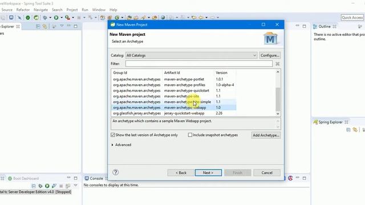Image resolution: width=365 pixels, height=205 pixels.
Task: Open the Debug button dropdown arrow
Action: pos(50,18)
